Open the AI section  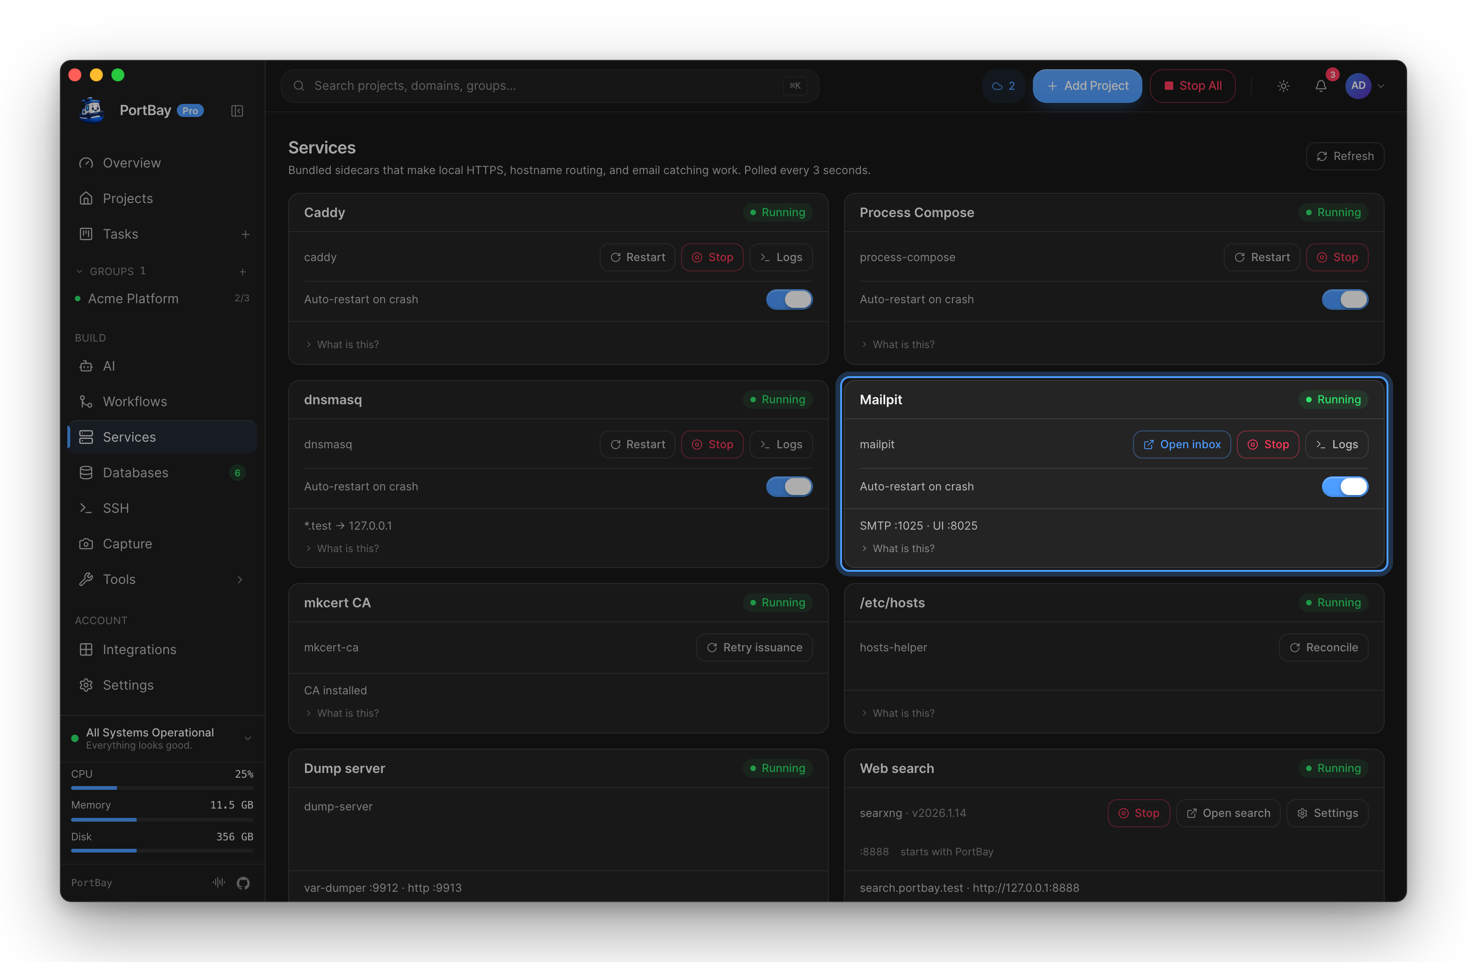[x=162, y=366]
